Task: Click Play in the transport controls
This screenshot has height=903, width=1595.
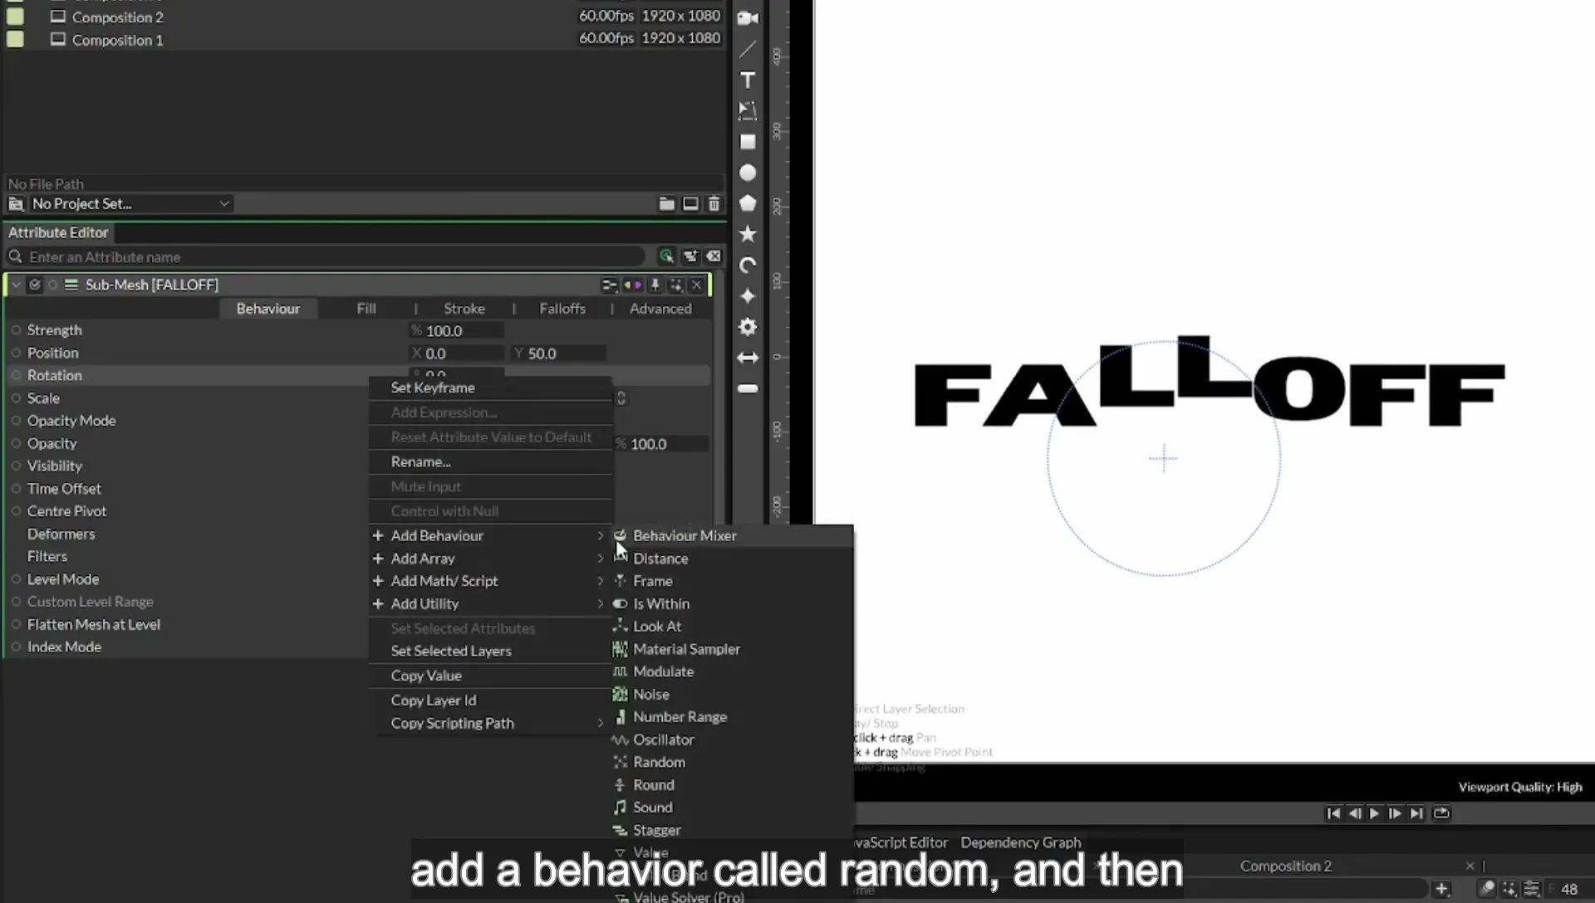Action: pyautogui.click(x=1374, y=813)
